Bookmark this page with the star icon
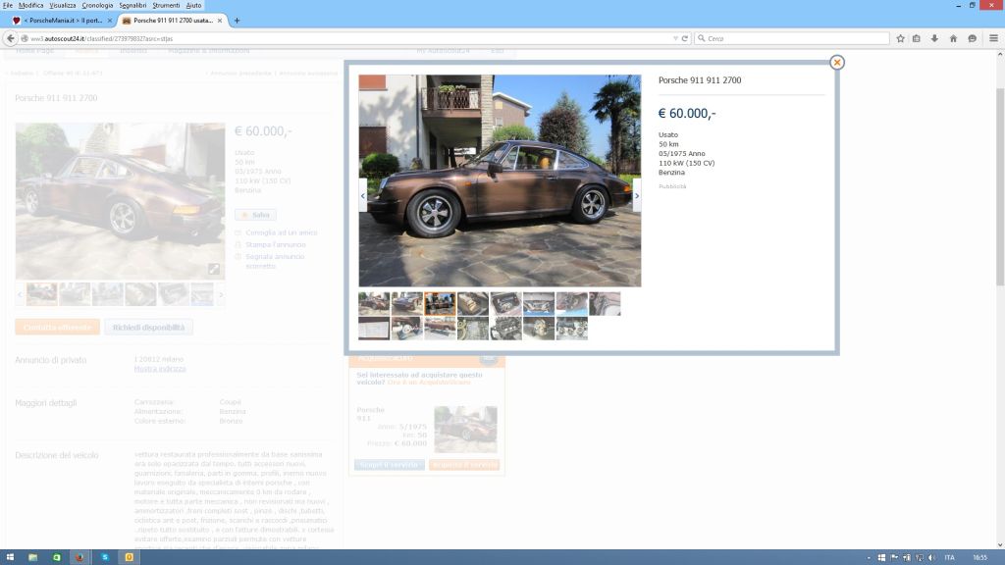1005x565 pixels. click(x=900, y=38)
